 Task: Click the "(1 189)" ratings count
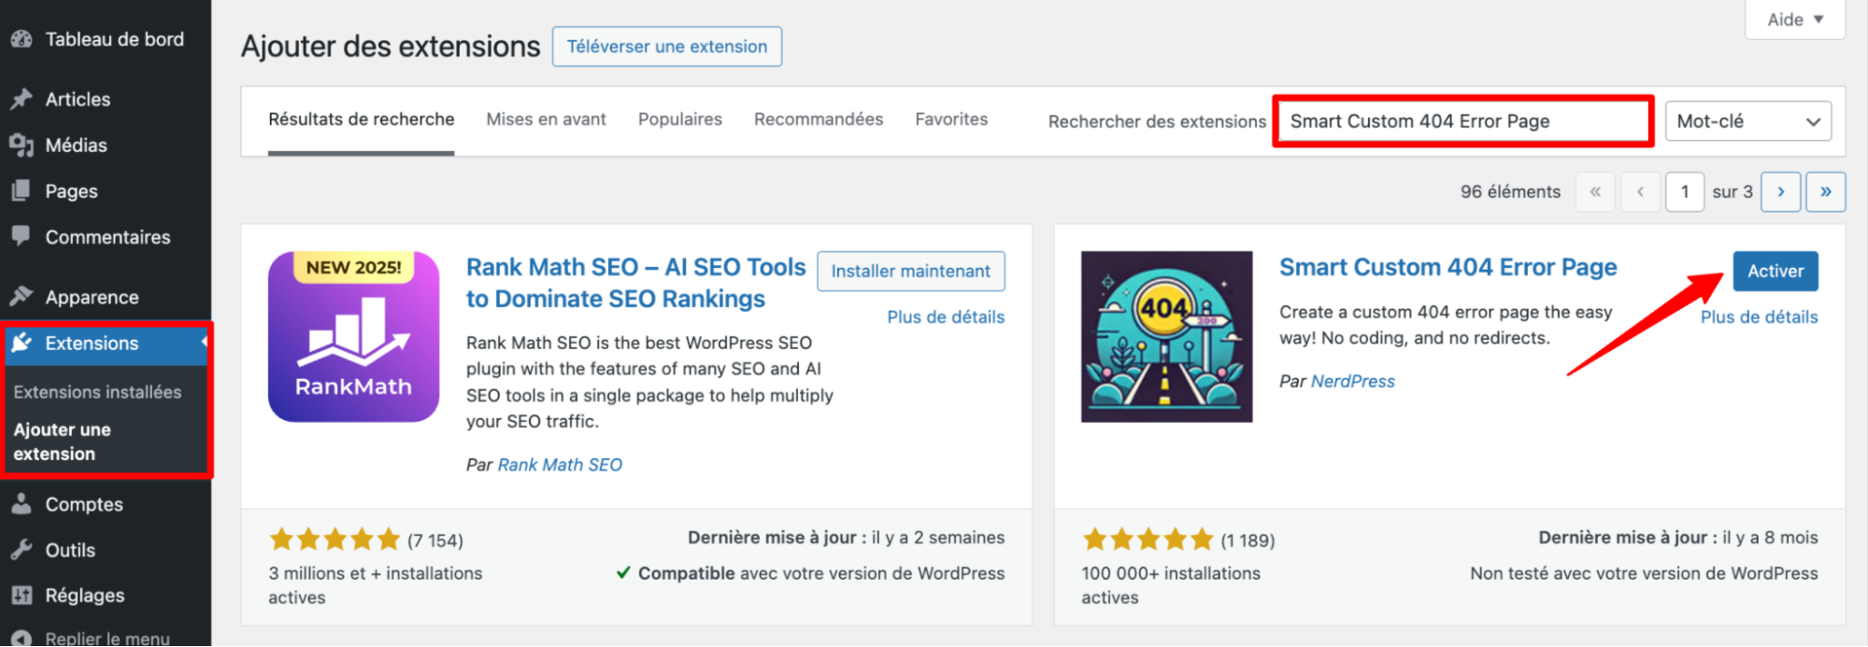[x=1248, y=540]
